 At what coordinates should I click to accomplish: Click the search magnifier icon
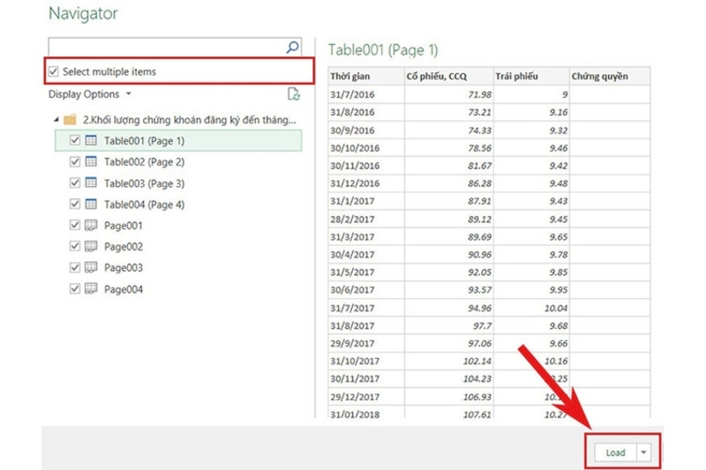point(293,47)
